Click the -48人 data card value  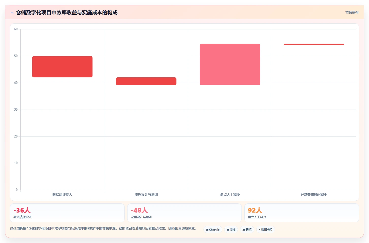[139, 210]
